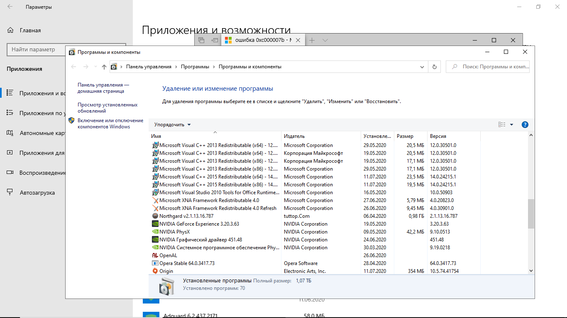The height and width of the screenshot is (318, 567).
Task: Open Просмотр установленных обновлений link
Action: click(x=108, y=108)
